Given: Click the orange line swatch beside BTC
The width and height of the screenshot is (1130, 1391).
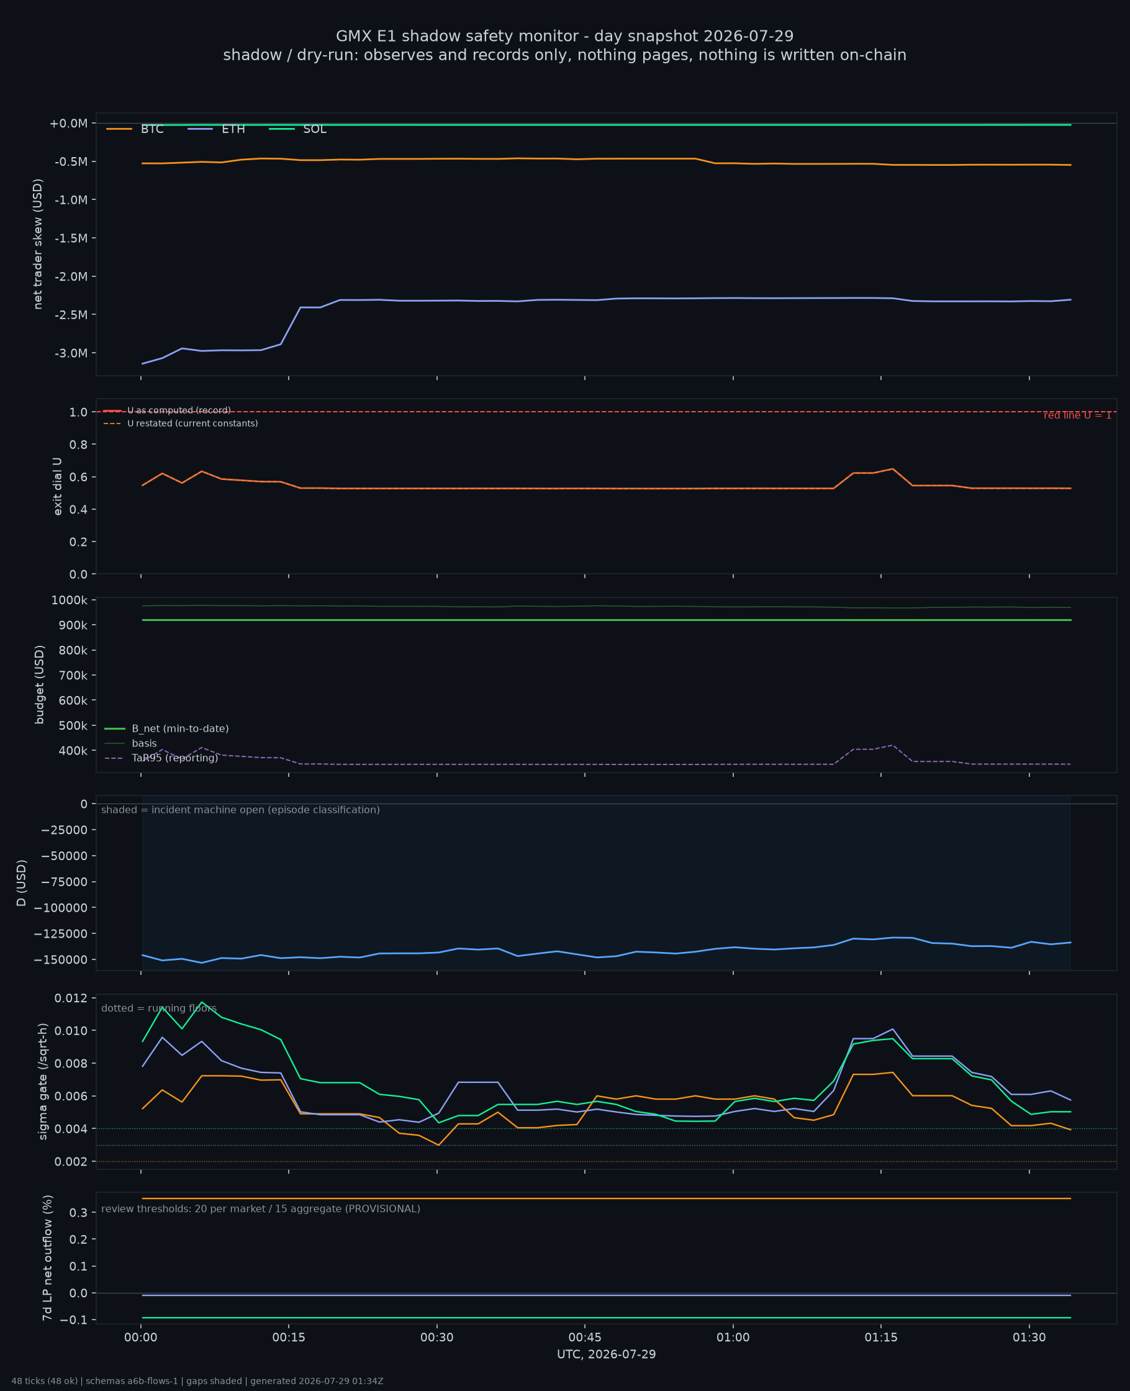Looking at the screenshot, I should click(119, 129).
